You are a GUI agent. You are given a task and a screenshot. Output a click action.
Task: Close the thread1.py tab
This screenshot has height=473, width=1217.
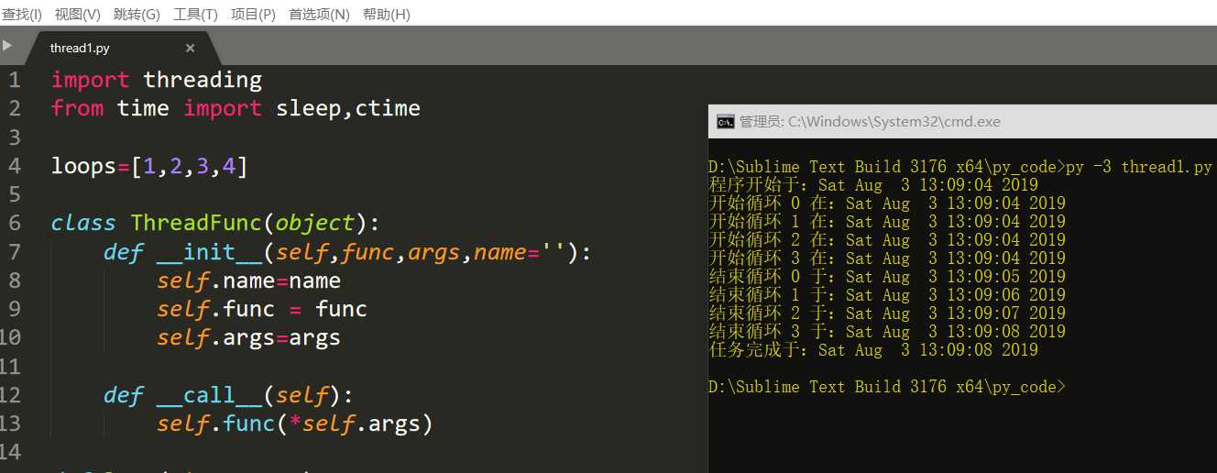tap(191, 48)
